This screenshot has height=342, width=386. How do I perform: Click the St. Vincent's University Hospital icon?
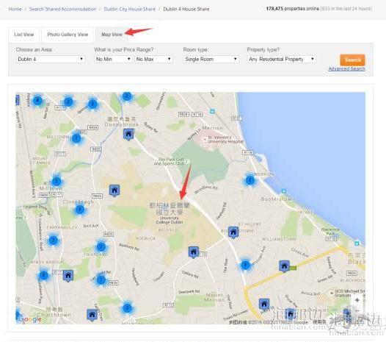[204, 140]
